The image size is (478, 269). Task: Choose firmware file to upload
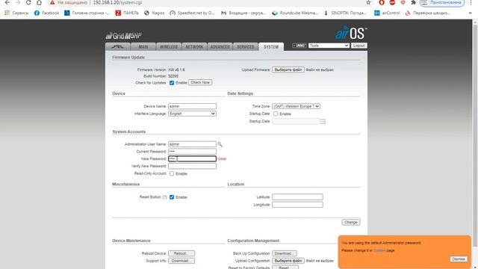pos(288,69)
